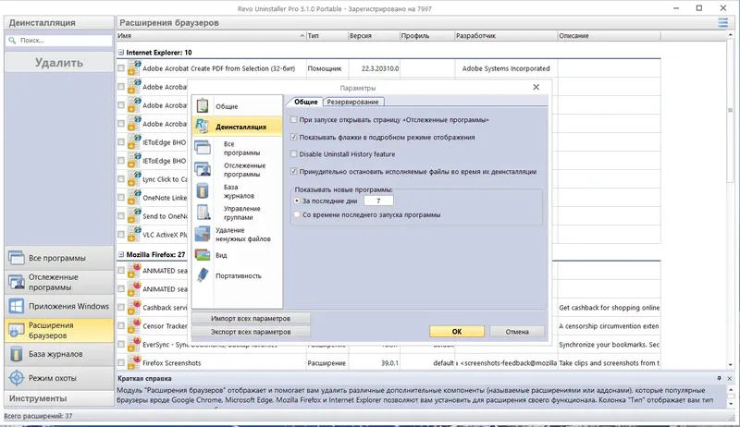Toggle Принудительно остановить исполняемые файлы checkbox
Image resolution: width=740 pixels, height=427 pixels.
click(x=293, y=172)
